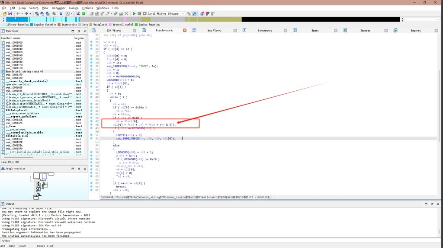This screenshot has width=443, height=248.
Task: Close the Hex View-1 tab
Action: pyautogui.click(x=235, y=31)
